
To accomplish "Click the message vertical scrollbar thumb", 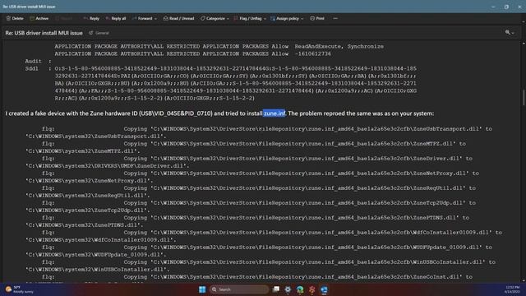I will coord(524,97).
